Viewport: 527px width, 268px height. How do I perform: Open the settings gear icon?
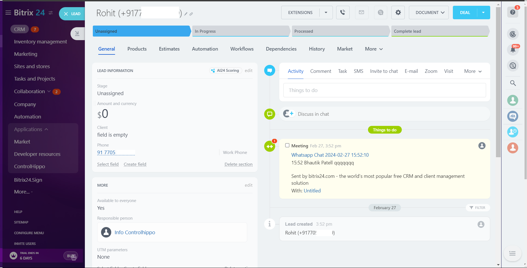click(398, 12)
